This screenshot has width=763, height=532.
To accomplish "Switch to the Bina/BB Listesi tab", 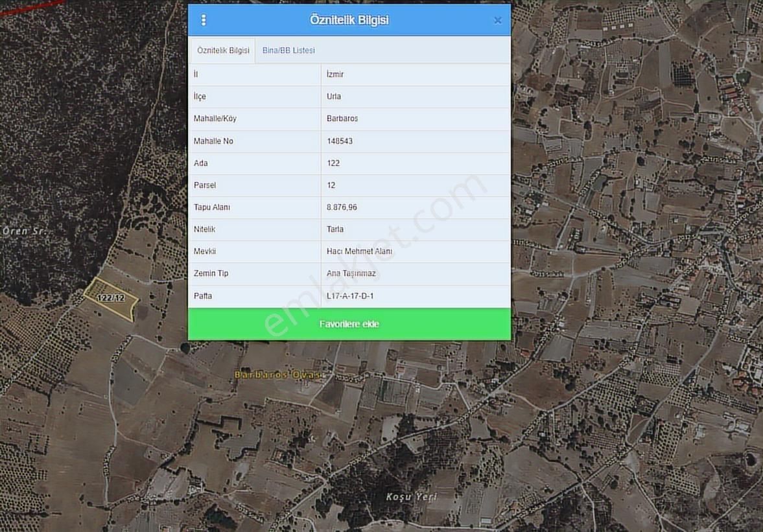I will tap(288, 51).
